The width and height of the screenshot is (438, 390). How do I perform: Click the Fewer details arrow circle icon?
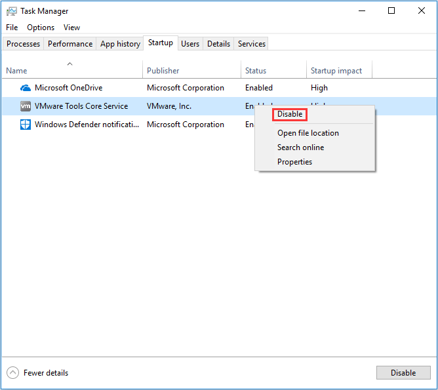click(x=13, y=373)
